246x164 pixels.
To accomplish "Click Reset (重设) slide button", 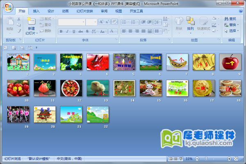I will point(46,25).
